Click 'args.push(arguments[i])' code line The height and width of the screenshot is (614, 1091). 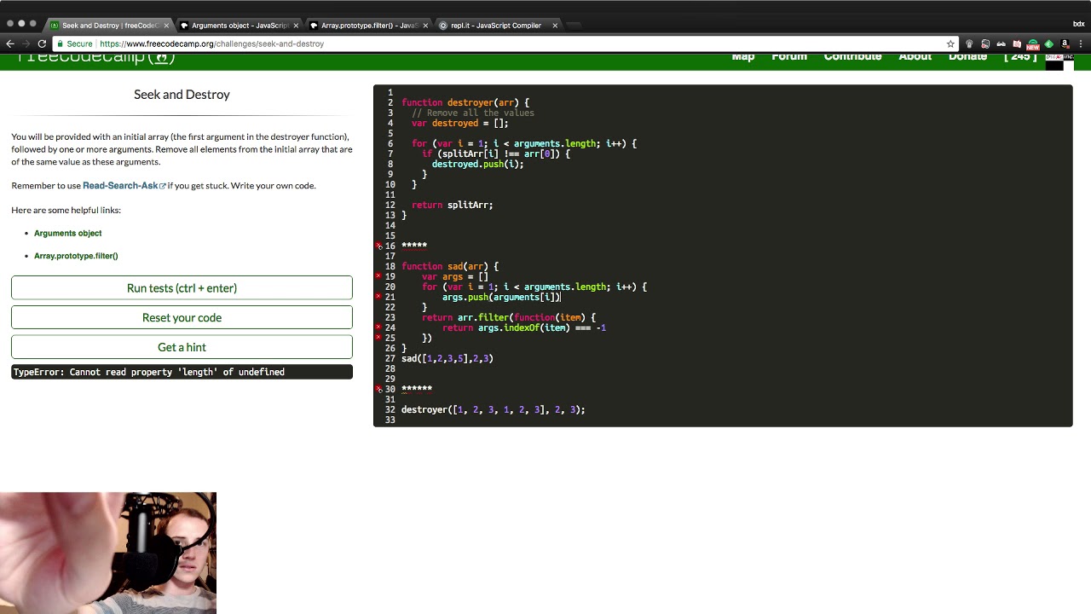click(x=501, y=297)
